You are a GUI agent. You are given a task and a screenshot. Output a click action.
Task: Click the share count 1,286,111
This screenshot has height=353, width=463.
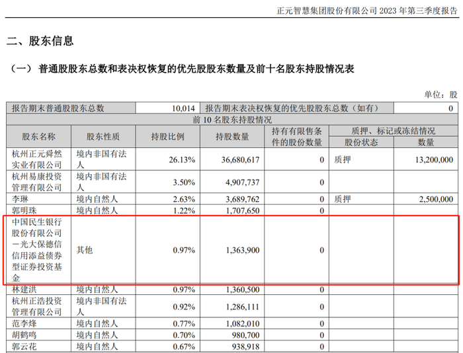click(x=243, y=307)
